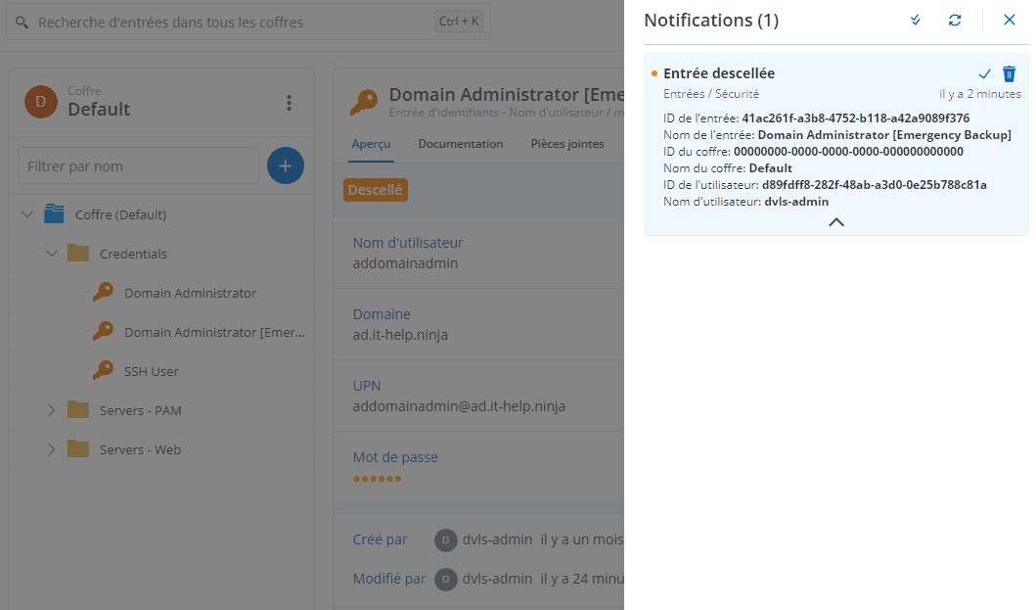Mark all notifications as read
The height and width of the screenshot is (610, 1036).
point(916,21)
